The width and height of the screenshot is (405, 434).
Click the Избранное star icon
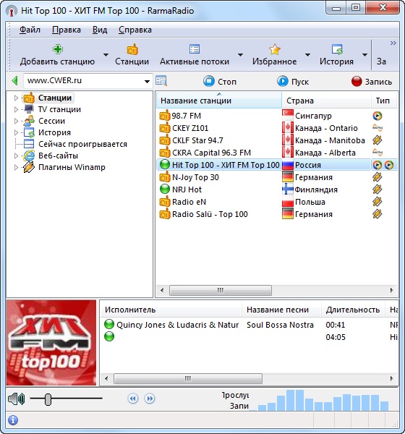pos(274,49)
